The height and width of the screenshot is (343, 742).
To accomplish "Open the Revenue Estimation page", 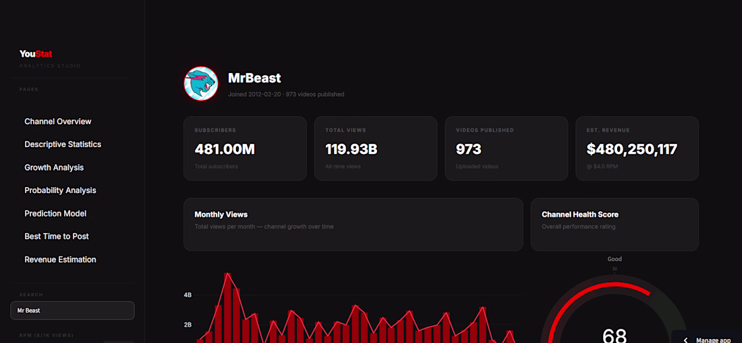I will pyautogui.click(x=60, y=259).
